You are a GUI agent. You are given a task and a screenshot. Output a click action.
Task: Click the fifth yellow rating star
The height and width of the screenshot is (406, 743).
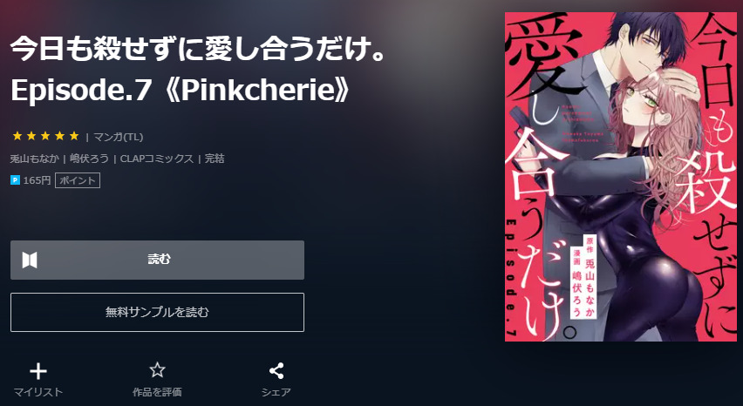coord(74,136)
